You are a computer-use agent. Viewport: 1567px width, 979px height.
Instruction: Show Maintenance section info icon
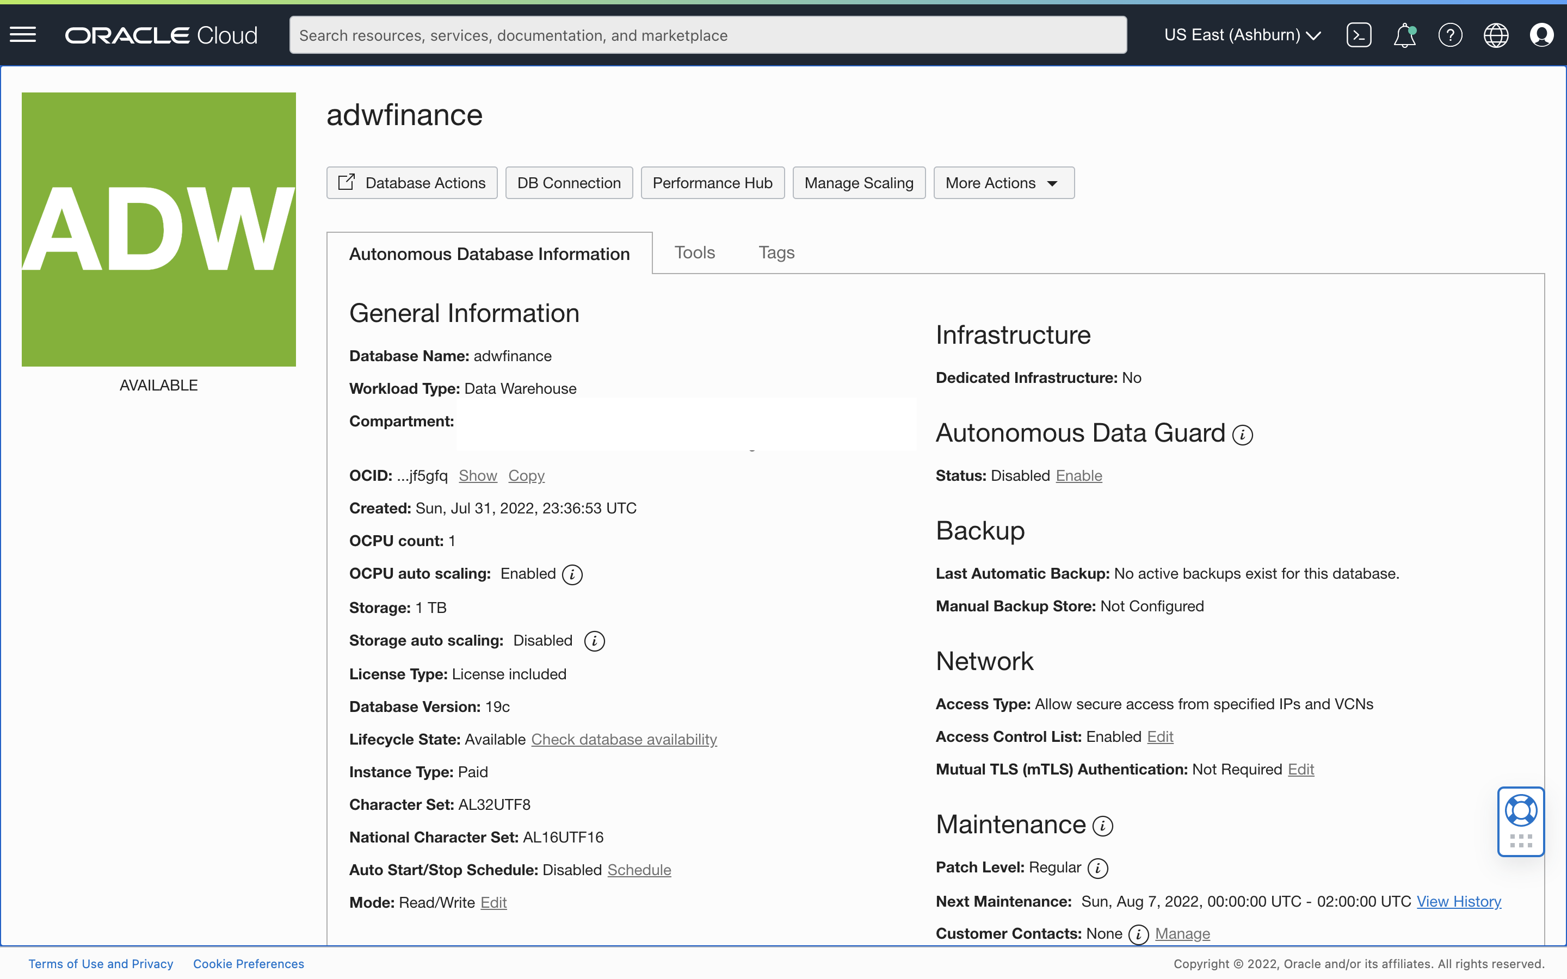click(x=1103, y=826)
